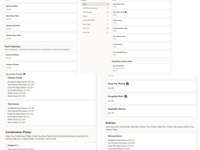This screenshot has height=150, width=200.
Task: Open the Family Meals category
Action: 95,24
